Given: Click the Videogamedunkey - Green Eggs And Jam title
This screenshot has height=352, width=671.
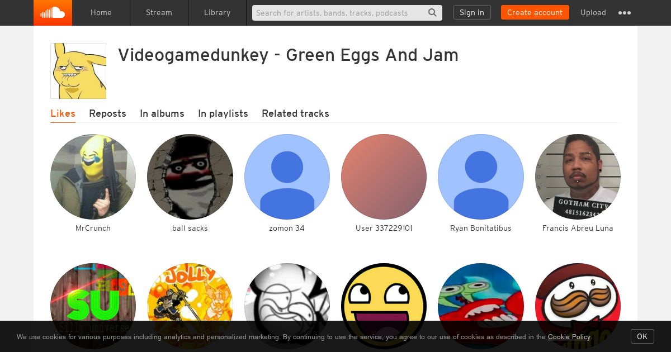Looking at the screenshot, I should 288,55.
